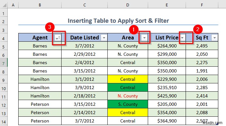
Task: Select cell with date 3/7/2012 in row 5
Action: point(84,46)
